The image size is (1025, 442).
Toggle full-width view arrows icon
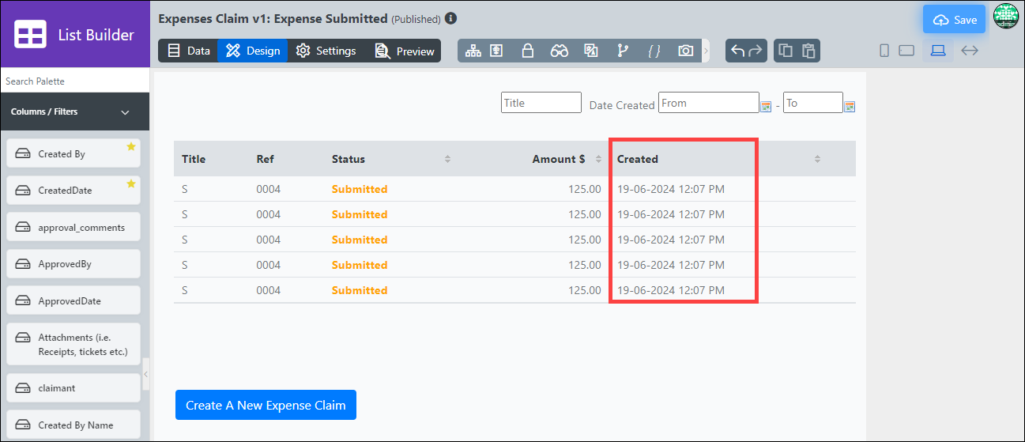[970, 51]
